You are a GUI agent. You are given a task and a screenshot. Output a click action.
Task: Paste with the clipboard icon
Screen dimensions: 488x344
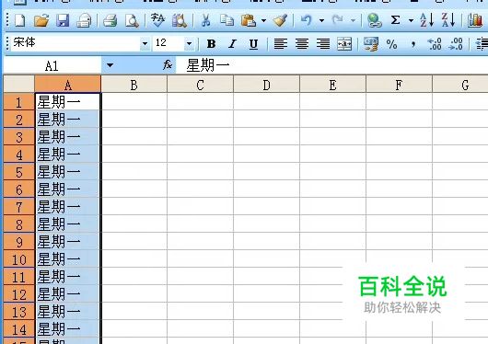(x=249, y=20)
